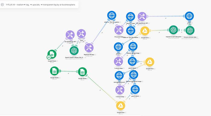Click the back arrow beside scenario title
Viewport: 211px width, 116px height.
click(x=2, y=5)
